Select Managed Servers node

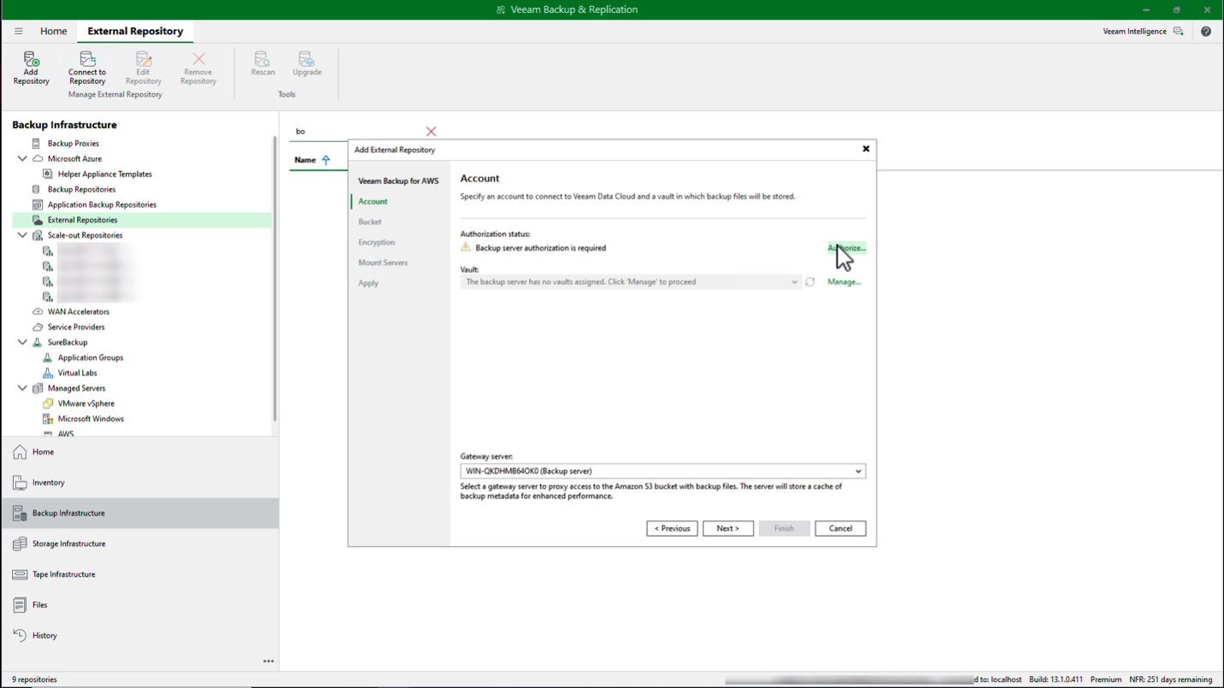75,388
